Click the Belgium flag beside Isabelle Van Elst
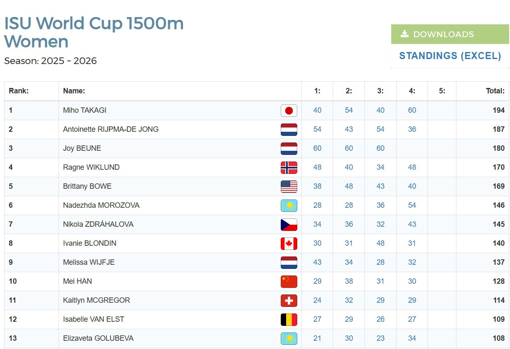This screenshot has height=349, width=510. click(x=289, y=319)
